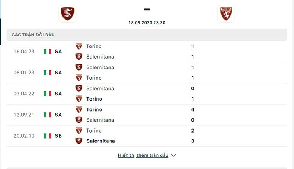Click 'Hiển thị thêm trận đấu' link
Image resolution: width=294 pixels, height=169 pixels.
143,155
